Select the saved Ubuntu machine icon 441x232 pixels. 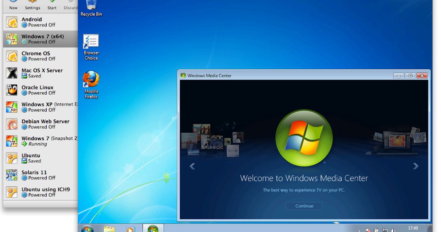[x=12, y=158]
